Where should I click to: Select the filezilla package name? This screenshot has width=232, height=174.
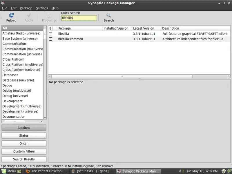tap(64, 34)
